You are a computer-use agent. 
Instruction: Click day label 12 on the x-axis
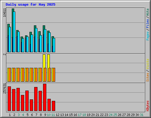click(58, 115)
